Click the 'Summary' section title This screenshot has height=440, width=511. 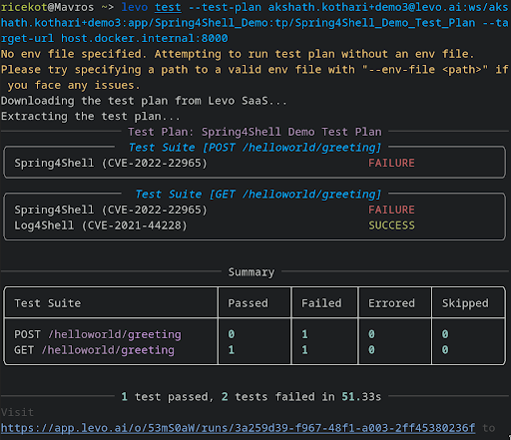252,272
